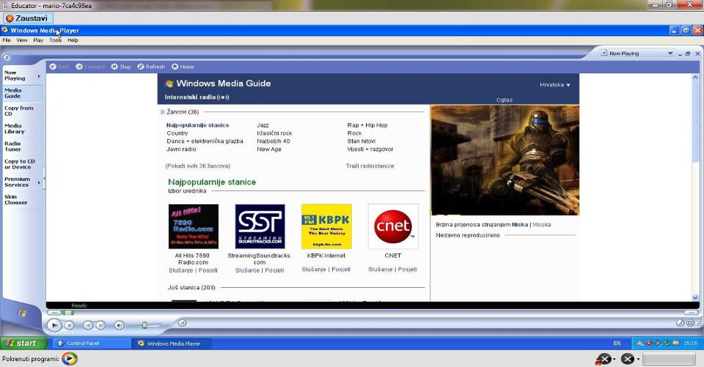
Task: Open the Play menu
Action: point(38,40)
